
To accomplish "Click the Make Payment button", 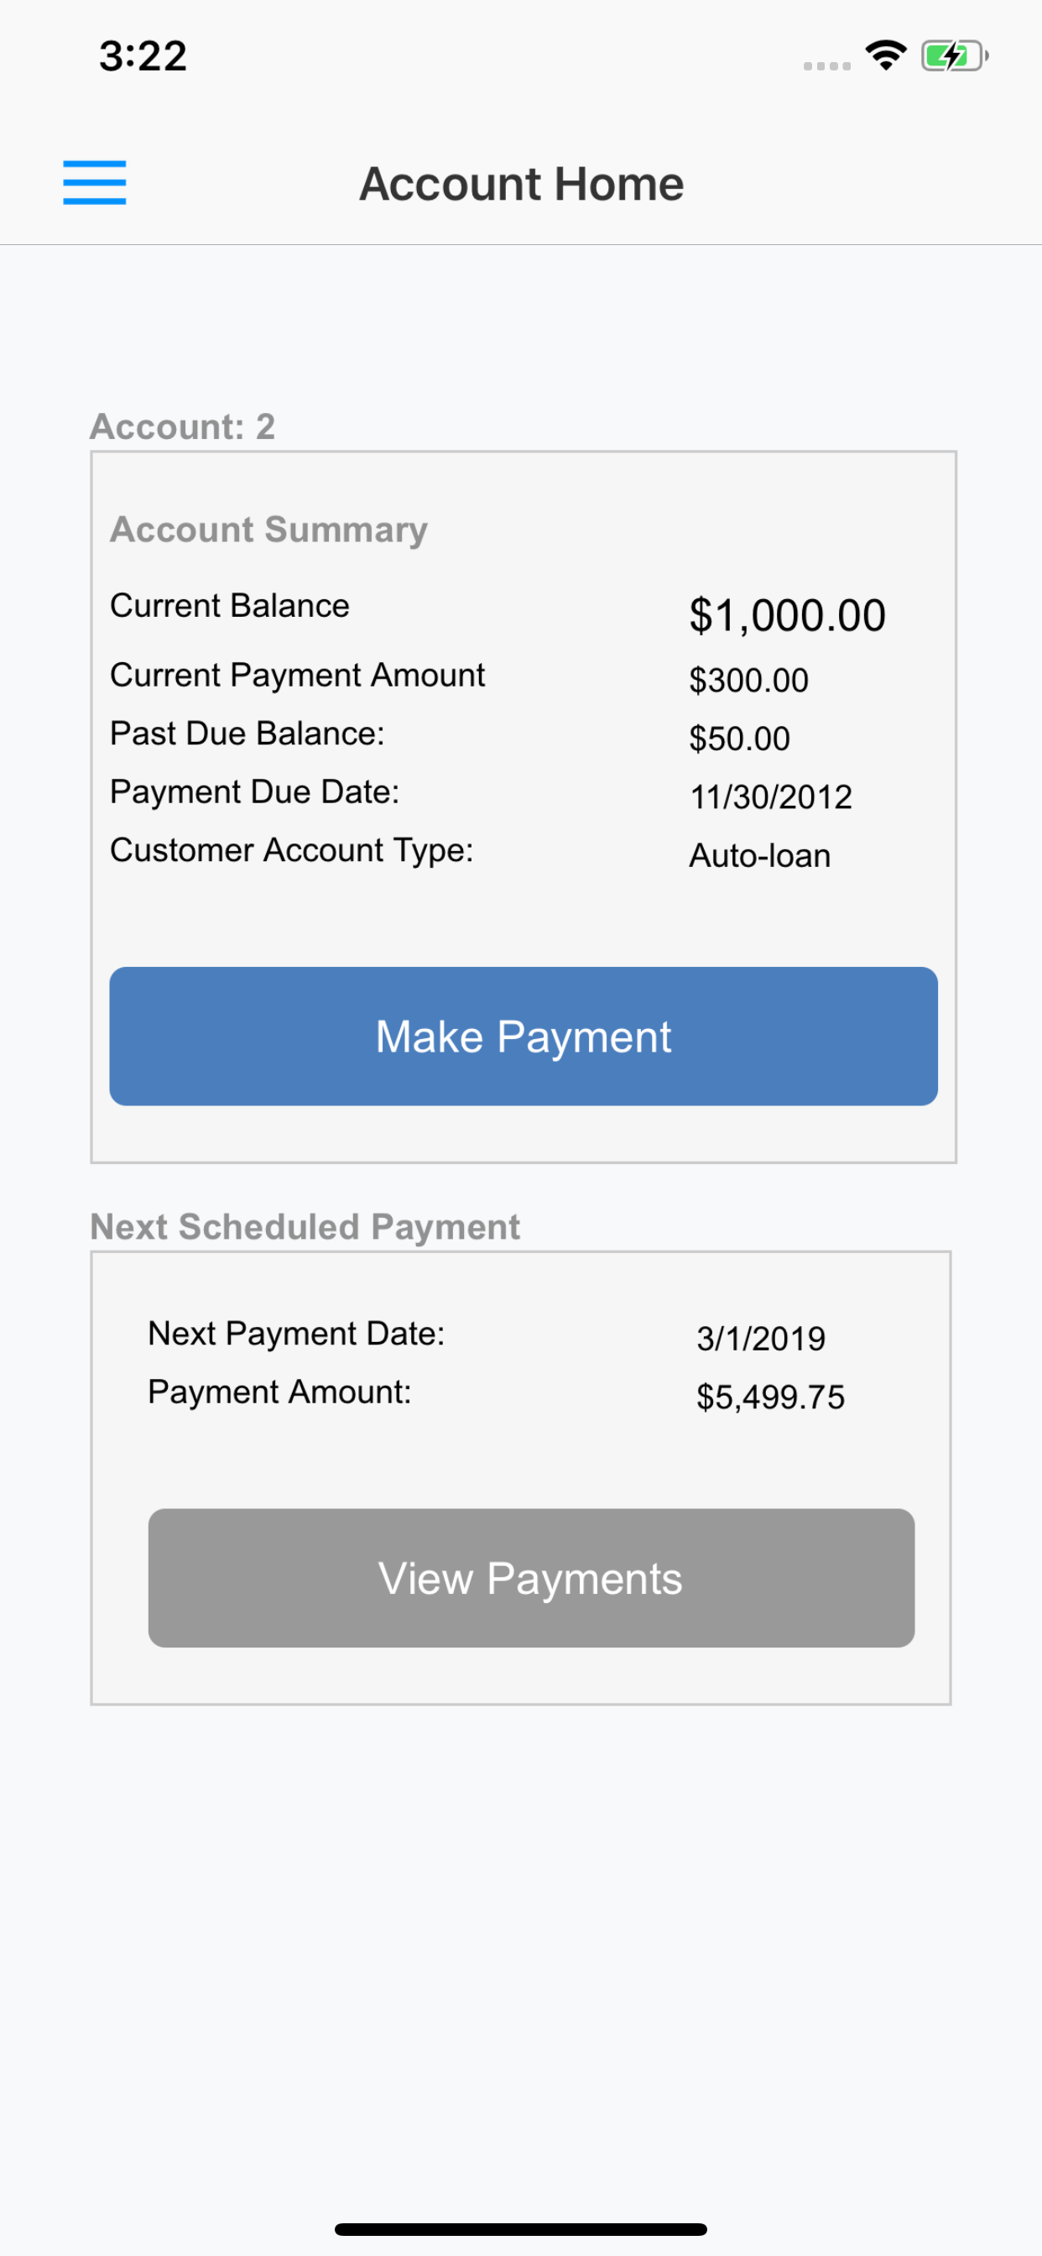I will pyautogui.click(x=524, y=1036).
